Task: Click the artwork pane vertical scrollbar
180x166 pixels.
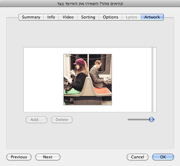Action: pos(154,79)
